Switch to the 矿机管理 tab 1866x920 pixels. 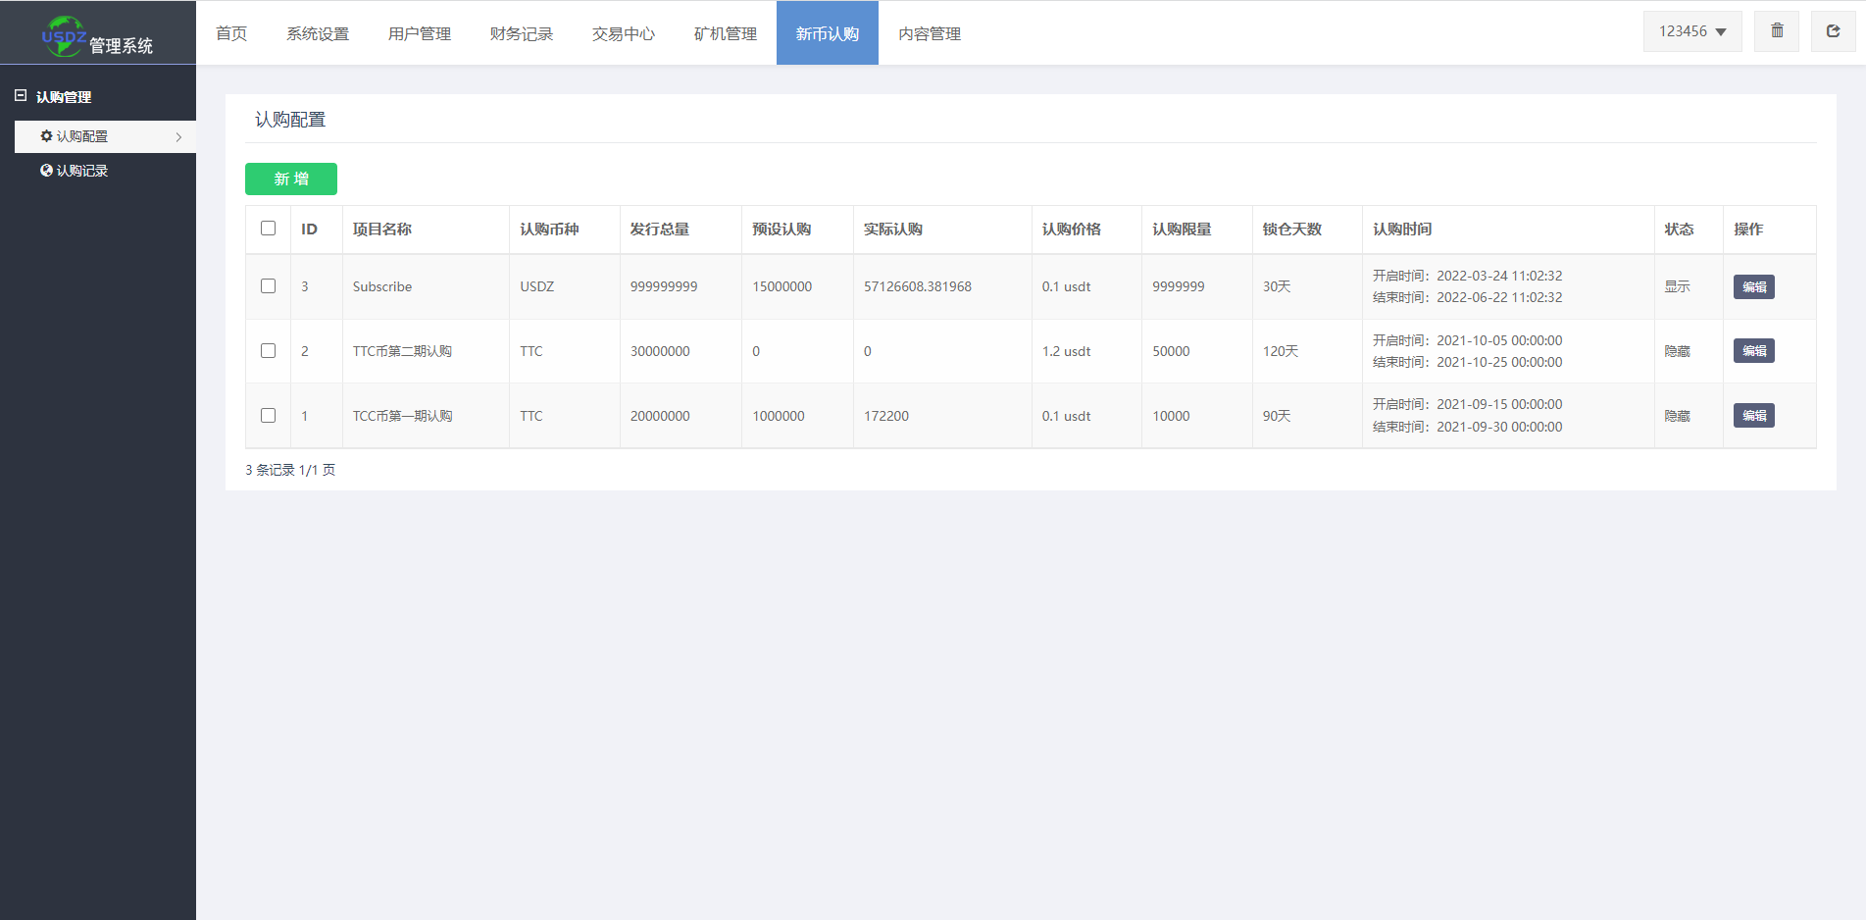click(725, 32)
